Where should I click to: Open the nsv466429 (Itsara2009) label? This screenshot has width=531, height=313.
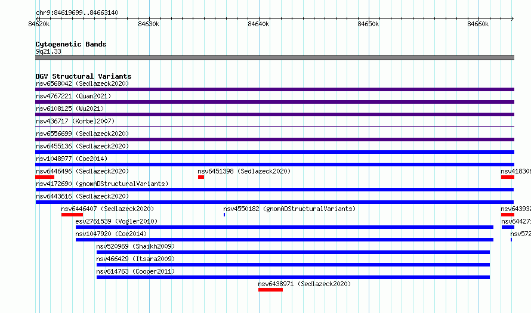point(135,259)
